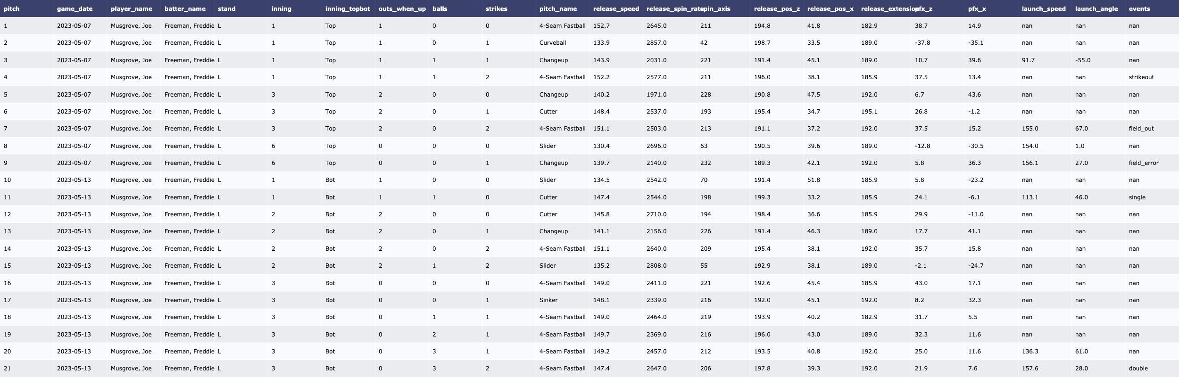Click the 'release_pos_x' column header
This screenshot has width=1179, height=377.
(830, 9)
